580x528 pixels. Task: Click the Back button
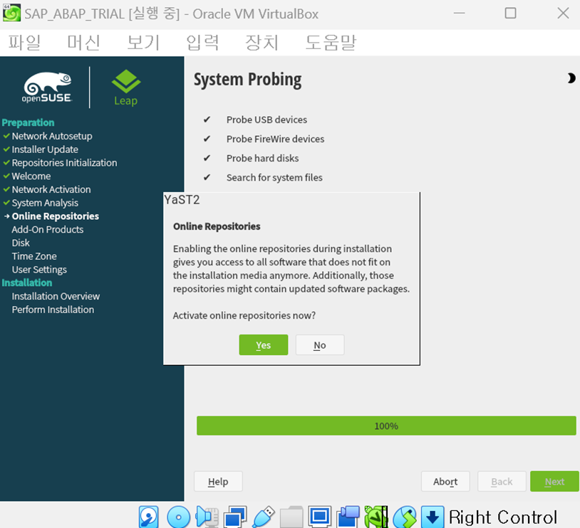[502, 481]
